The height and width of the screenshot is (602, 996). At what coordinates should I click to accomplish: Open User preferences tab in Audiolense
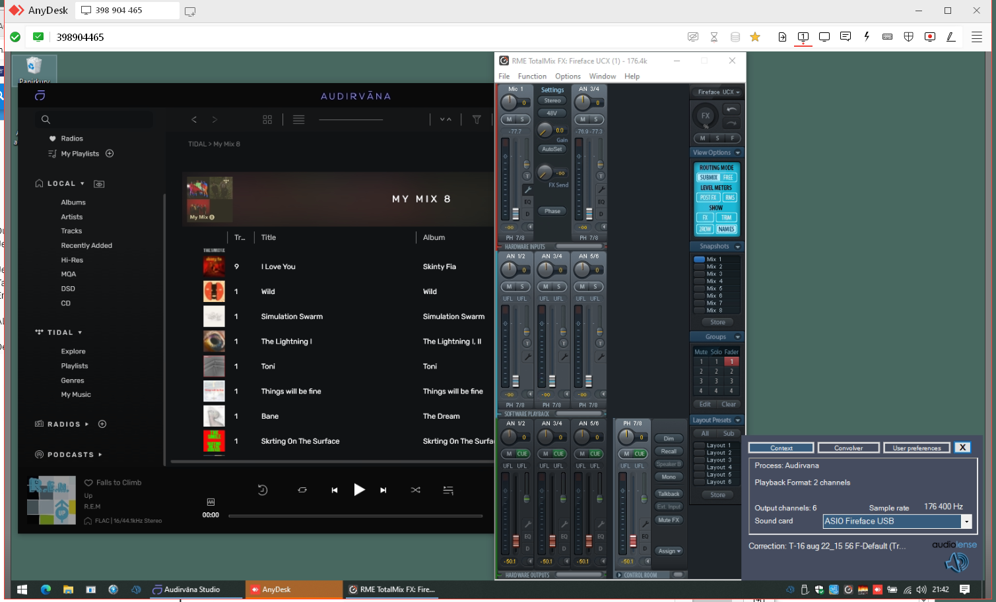coord(917,448)
